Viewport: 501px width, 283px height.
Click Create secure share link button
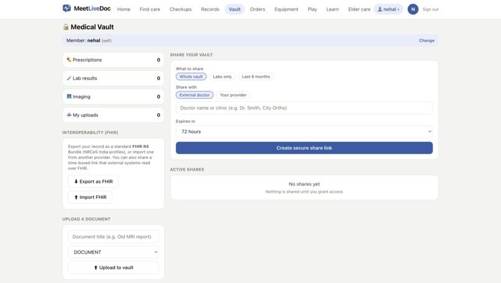[304, 148]
